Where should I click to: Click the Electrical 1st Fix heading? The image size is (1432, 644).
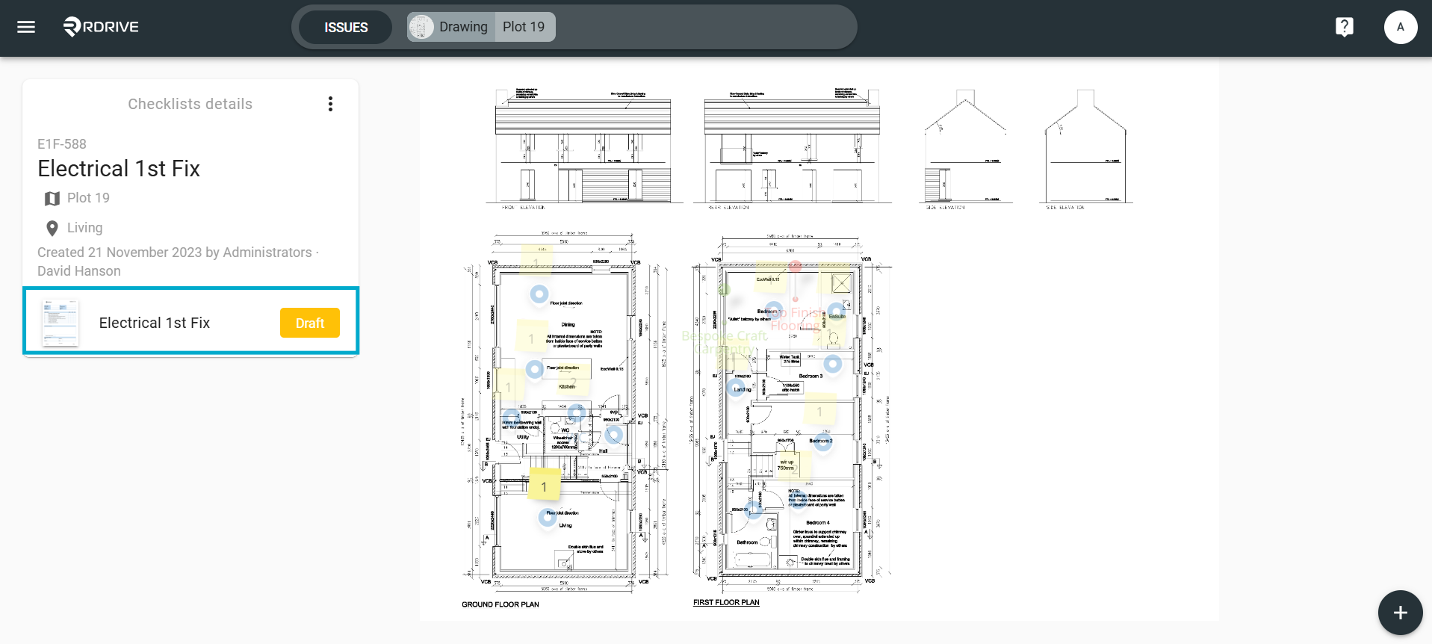119,169
